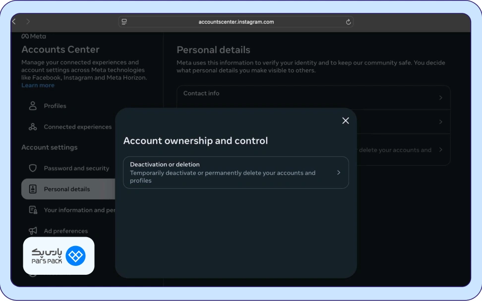Open the Learn more link
This screenshot has height=301, width=482.
coord(38,85)
